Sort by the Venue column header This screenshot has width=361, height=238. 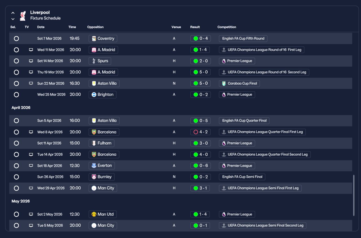coord(176,27)
